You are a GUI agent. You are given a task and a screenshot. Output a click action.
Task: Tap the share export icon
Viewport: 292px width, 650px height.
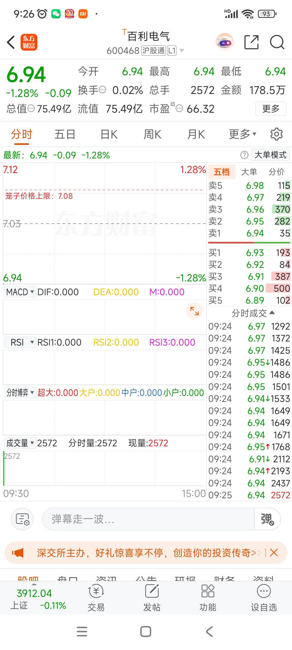(x=251, y=42)
